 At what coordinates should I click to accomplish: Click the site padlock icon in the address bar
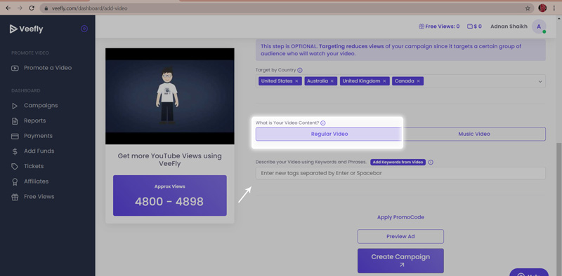[x=46, y=8]
